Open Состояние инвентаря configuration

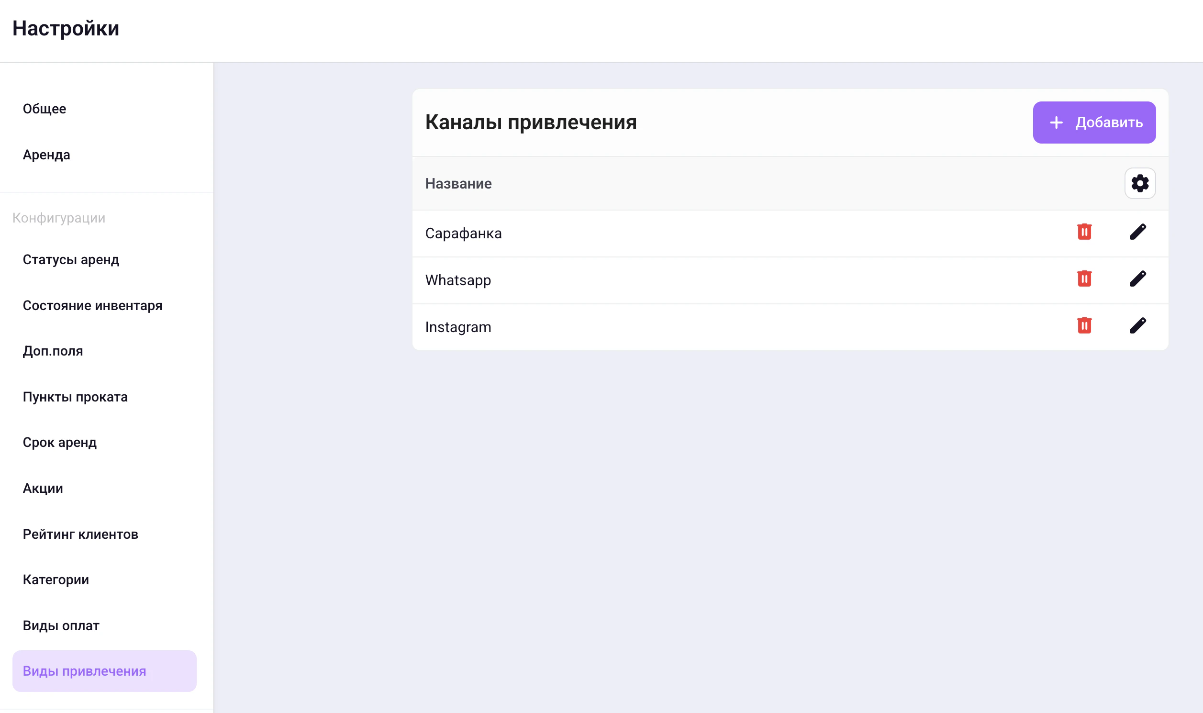pyautogui.click(x=93, y=305)
